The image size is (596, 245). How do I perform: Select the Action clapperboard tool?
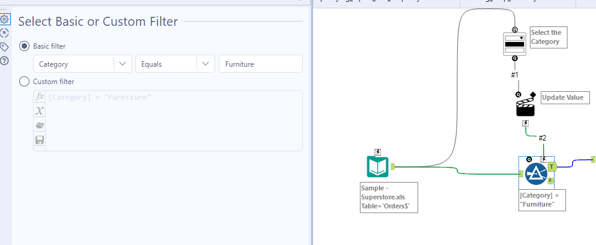click(525, 107)
